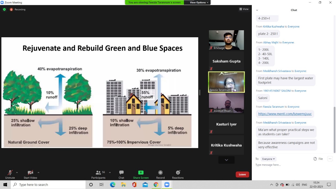Click the red Leave button
This screenshot has height=189, width=336.
coord(242,175)
